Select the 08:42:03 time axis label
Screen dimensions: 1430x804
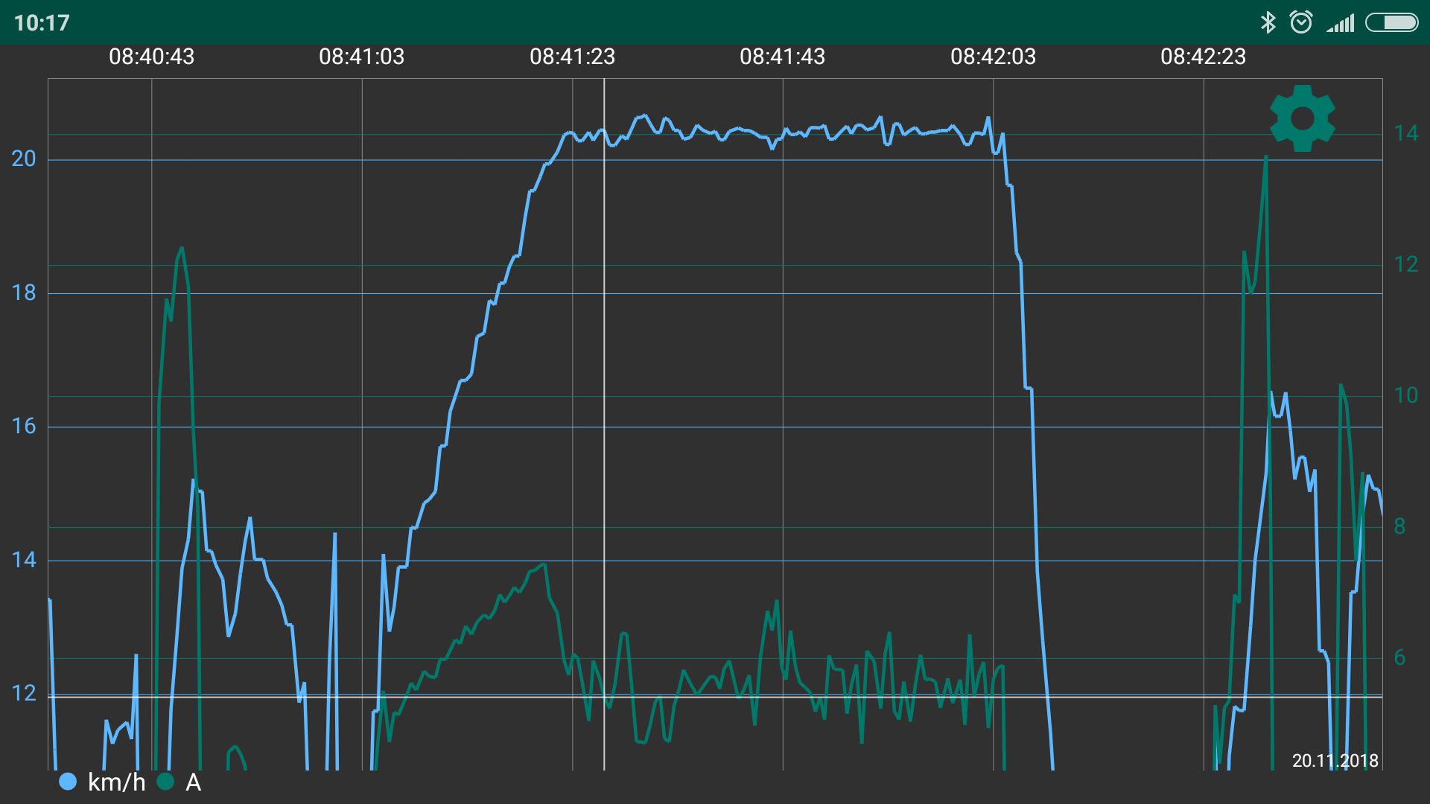[993, 57]
